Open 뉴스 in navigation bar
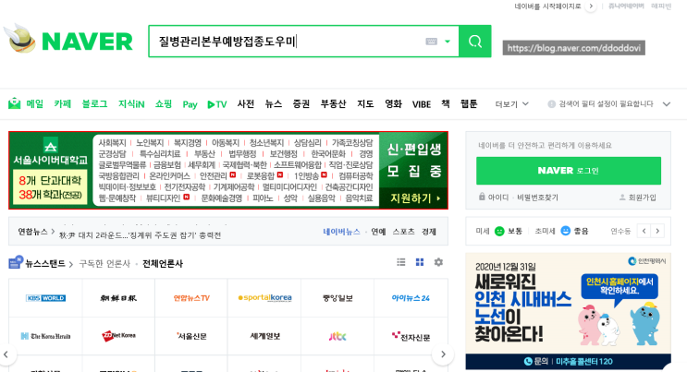 coord(274,103)
